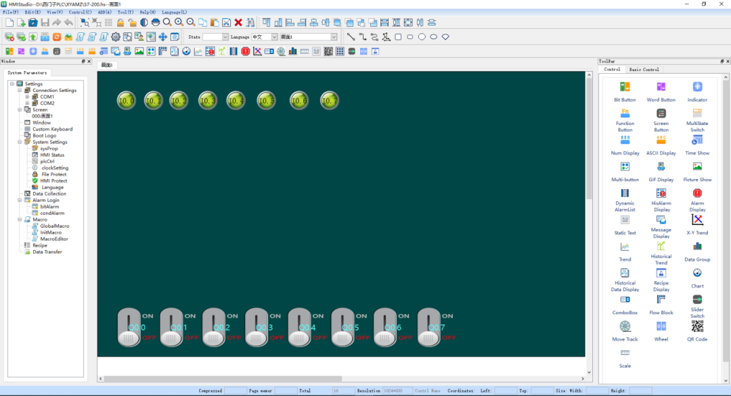Click the Undo arrow toolbar icon
Viewport: 731px width, 396px height.
pos(68,22)
